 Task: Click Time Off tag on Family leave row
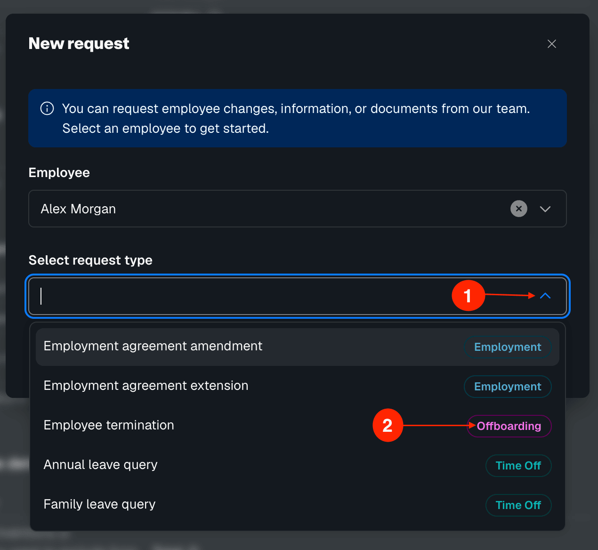(518, 505)
